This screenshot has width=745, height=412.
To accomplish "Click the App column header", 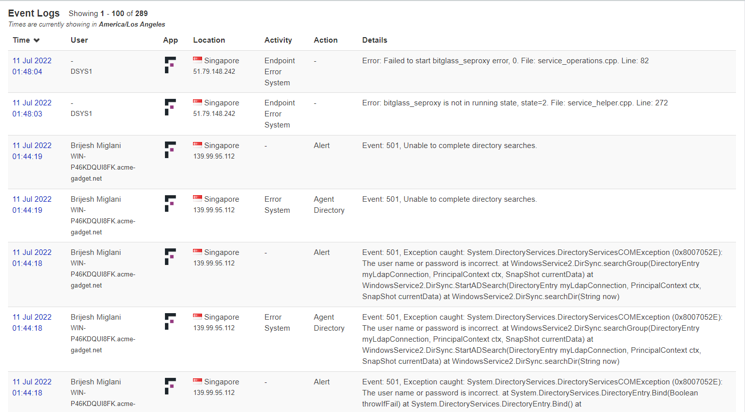I will [x=170, y=40].
